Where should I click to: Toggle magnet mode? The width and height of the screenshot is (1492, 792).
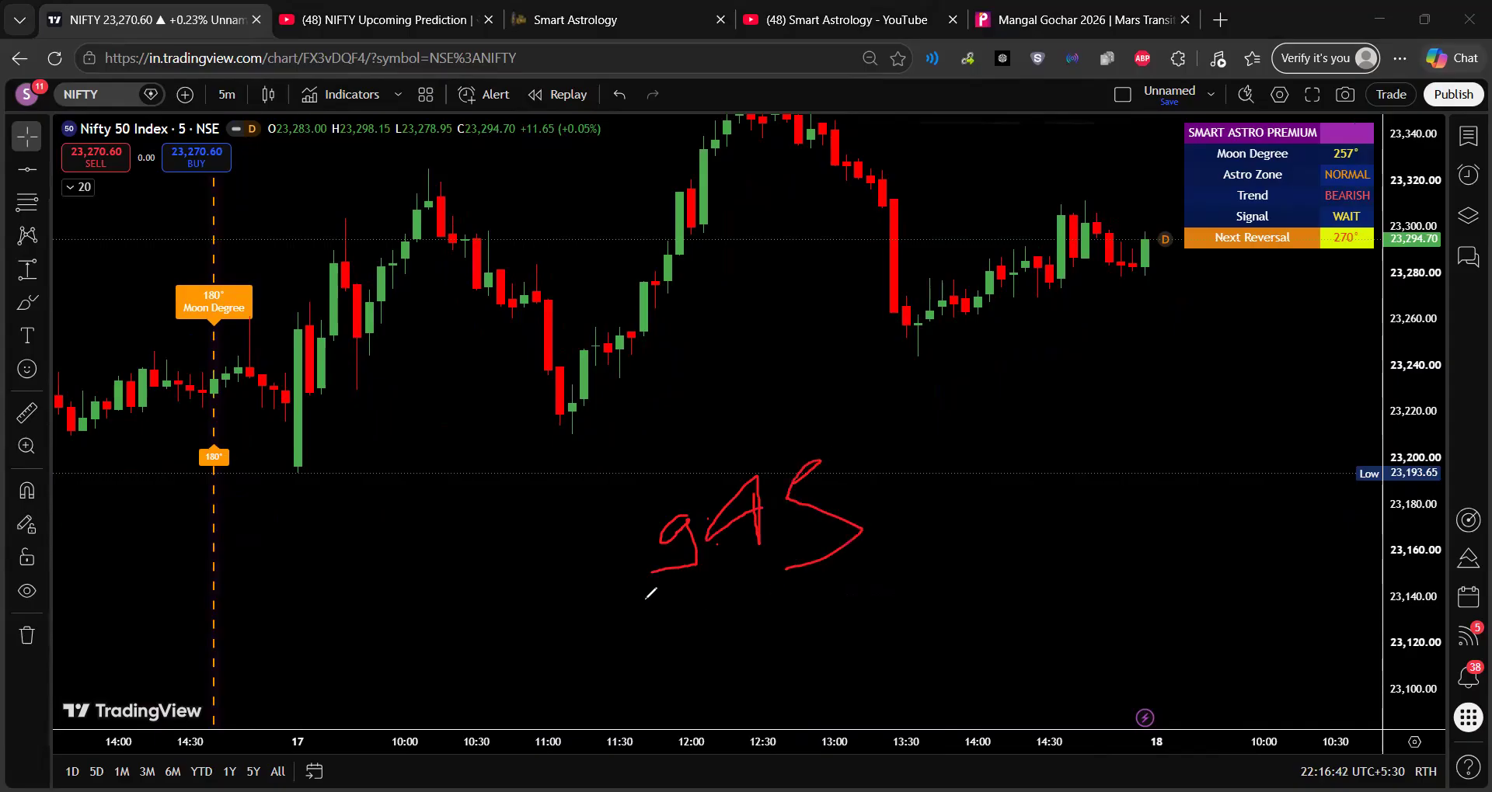[x=27, y=491]
